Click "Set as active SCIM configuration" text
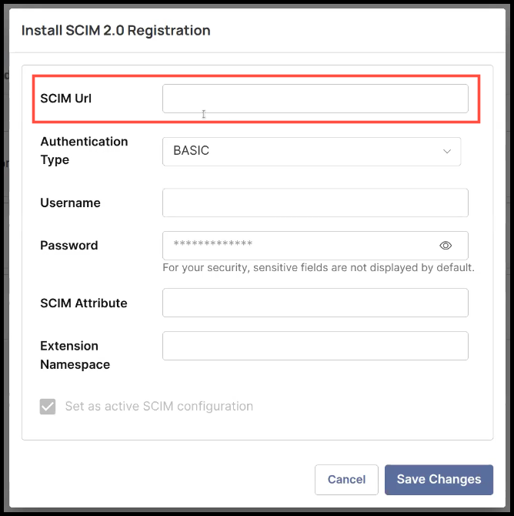514x516 pixels. (159, 406)
